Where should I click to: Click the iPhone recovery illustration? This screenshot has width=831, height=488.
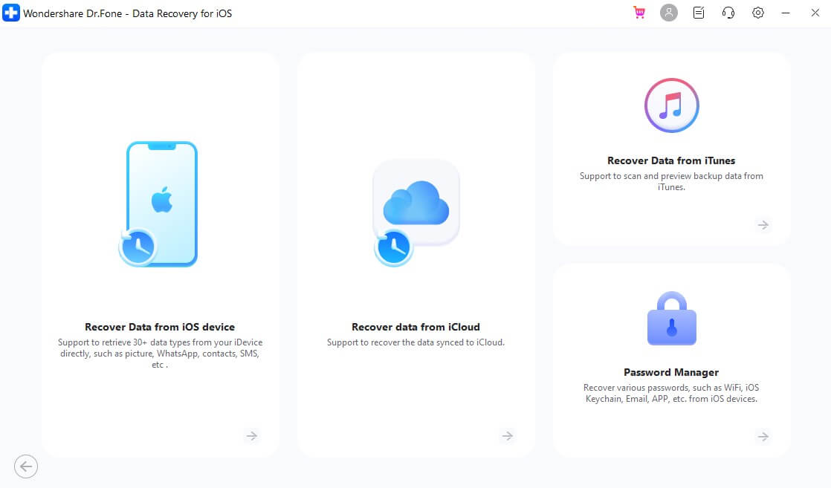click(160, 204)
